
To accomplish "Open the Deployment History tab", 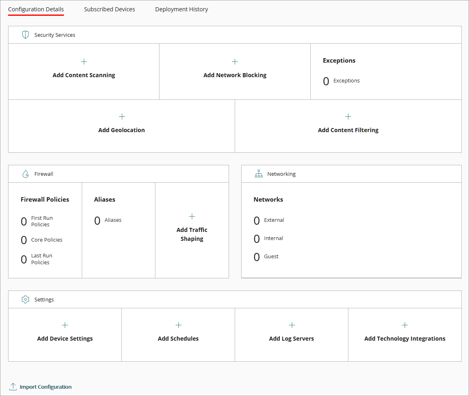I will (x=181, y=9).
